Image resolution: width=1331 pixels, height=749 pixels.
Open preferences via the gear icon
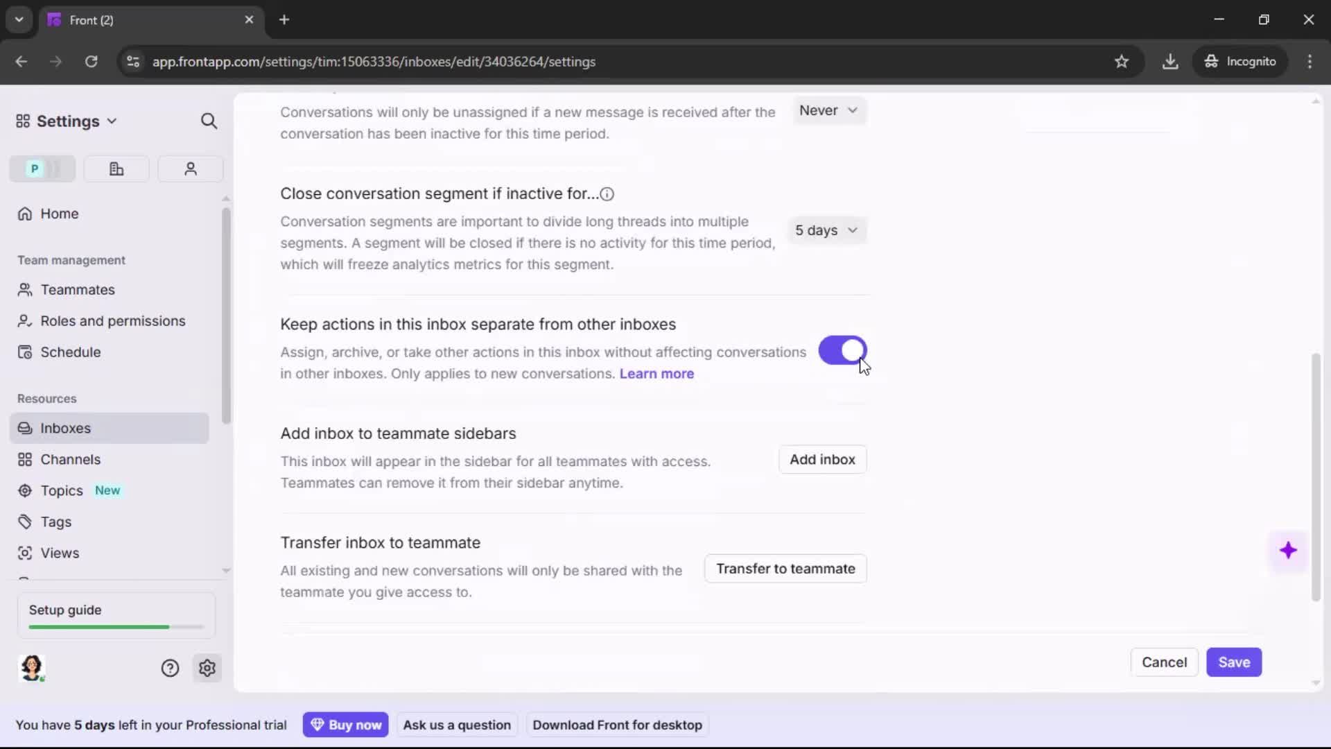point(207,668)
